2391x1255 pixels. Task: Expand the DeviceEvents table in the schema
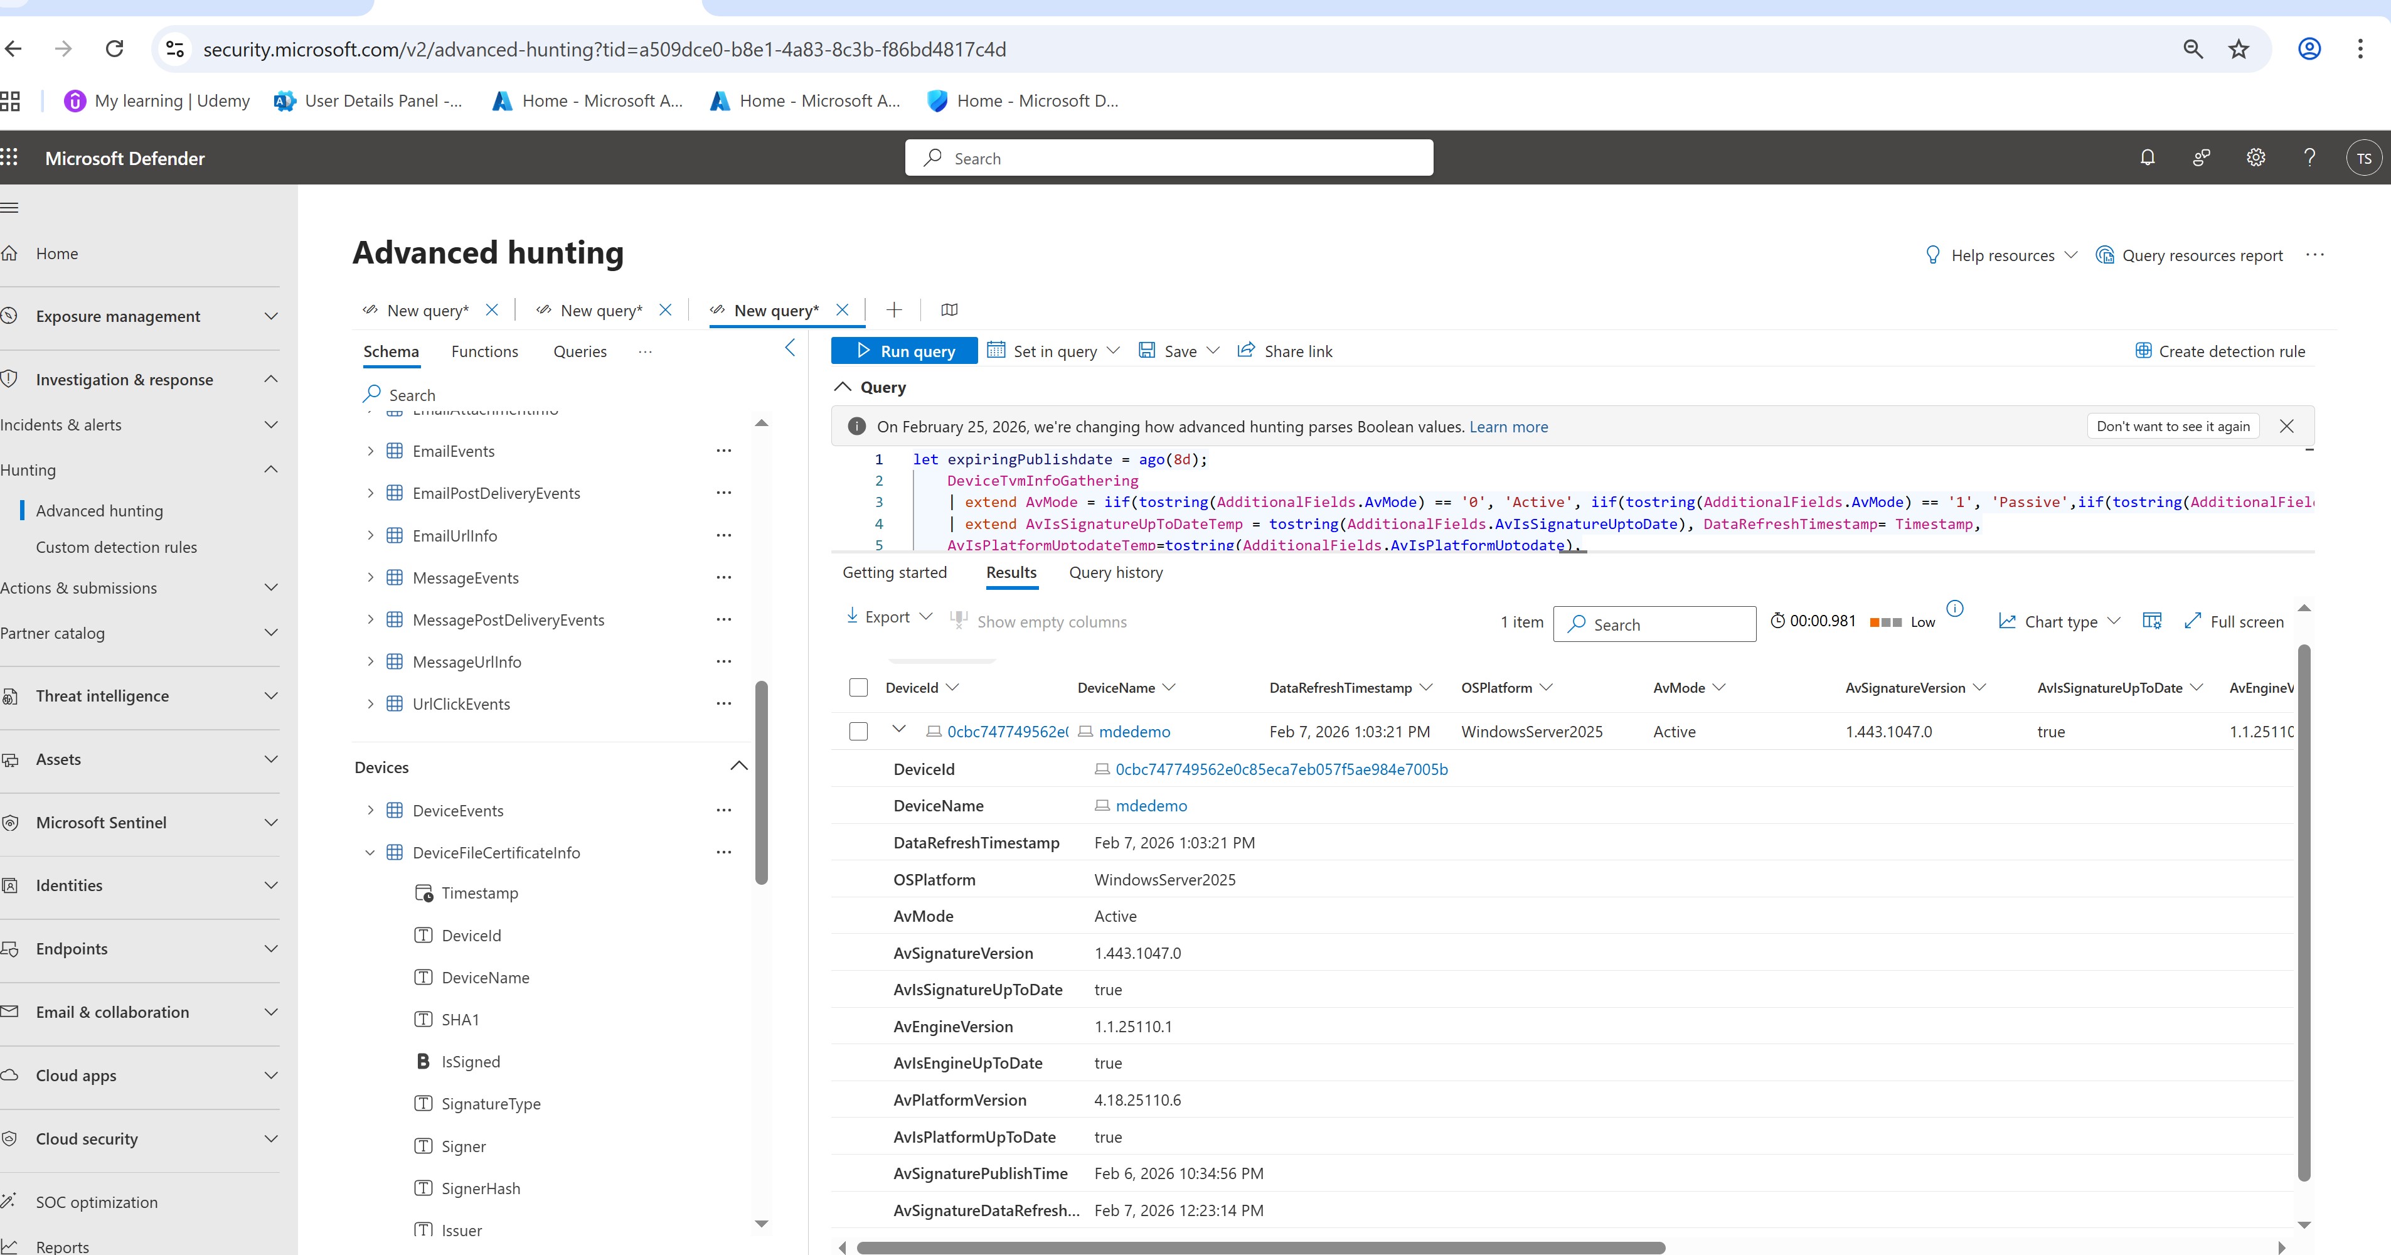click(370, 810)
